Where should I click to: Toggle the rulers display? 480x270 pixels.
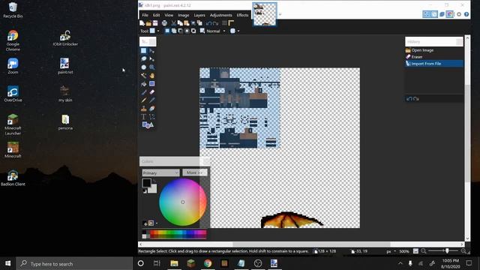coord(231,23)
